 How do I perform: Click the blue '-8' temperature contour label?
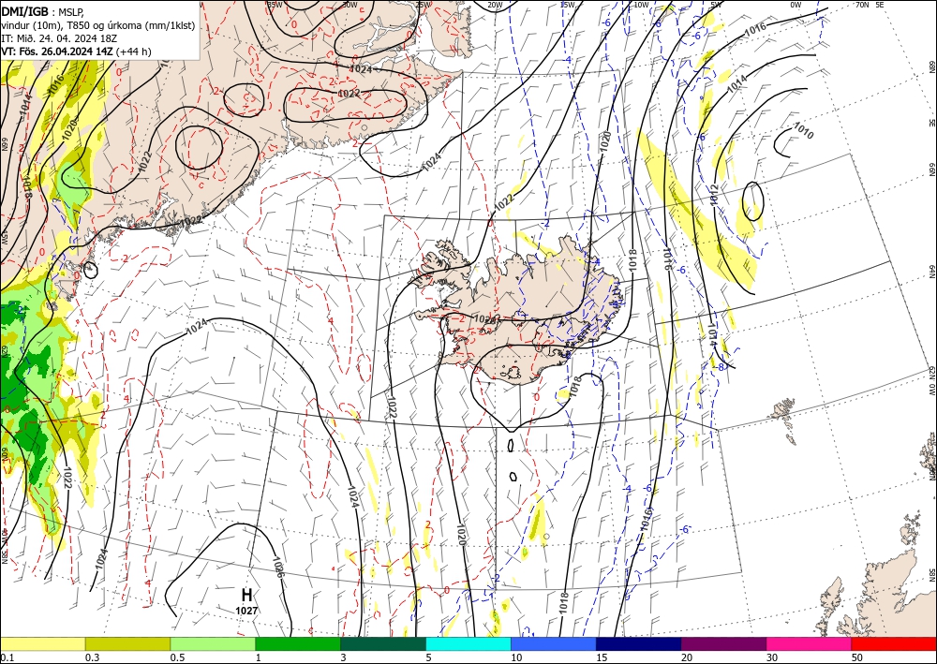721,367
